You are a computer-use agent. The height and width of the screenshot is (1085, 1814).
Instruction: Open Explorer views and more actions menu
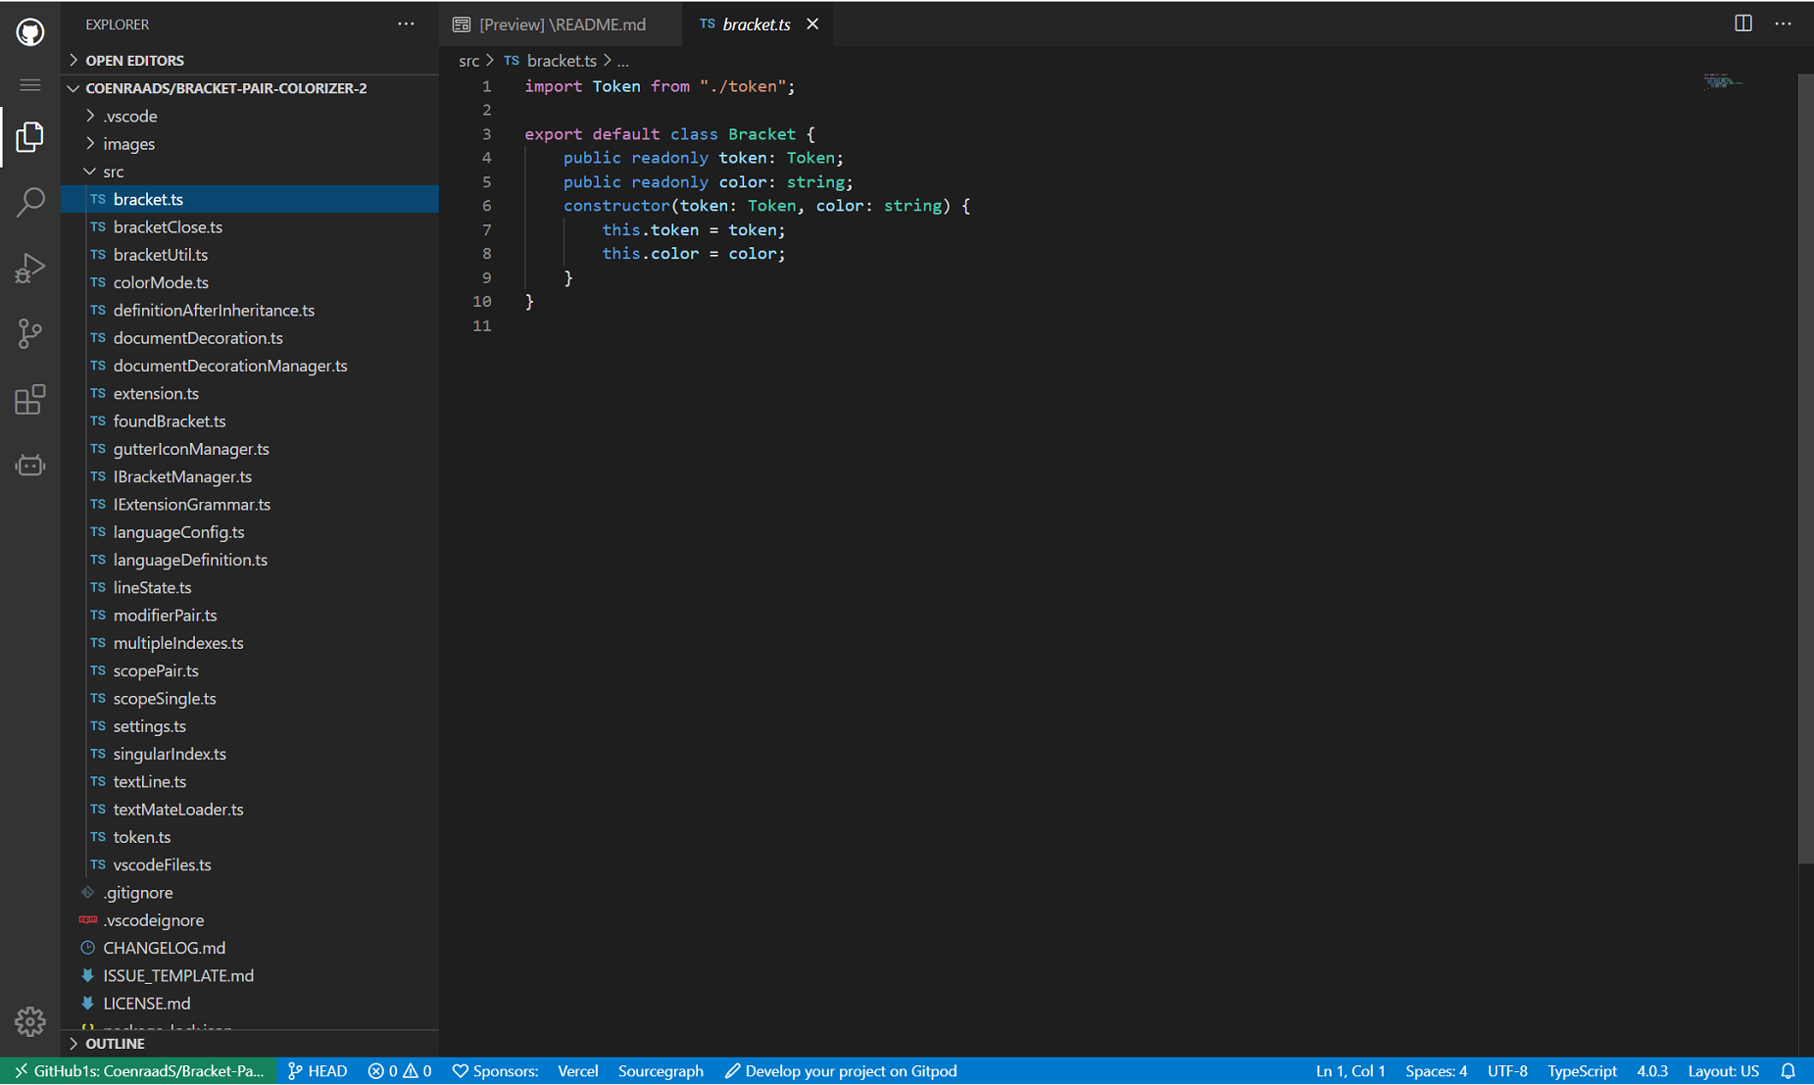[x=406, y=25]
